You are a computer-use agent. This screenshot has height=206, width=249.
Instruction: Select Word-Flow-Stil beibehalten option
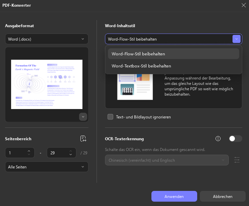(174, 54)
